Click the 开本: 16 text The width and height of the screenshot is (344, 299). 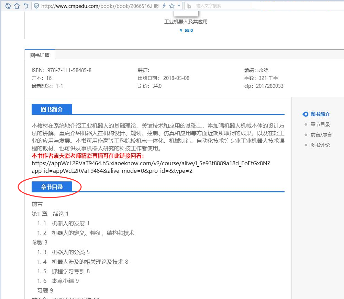[x=42, y=78]
